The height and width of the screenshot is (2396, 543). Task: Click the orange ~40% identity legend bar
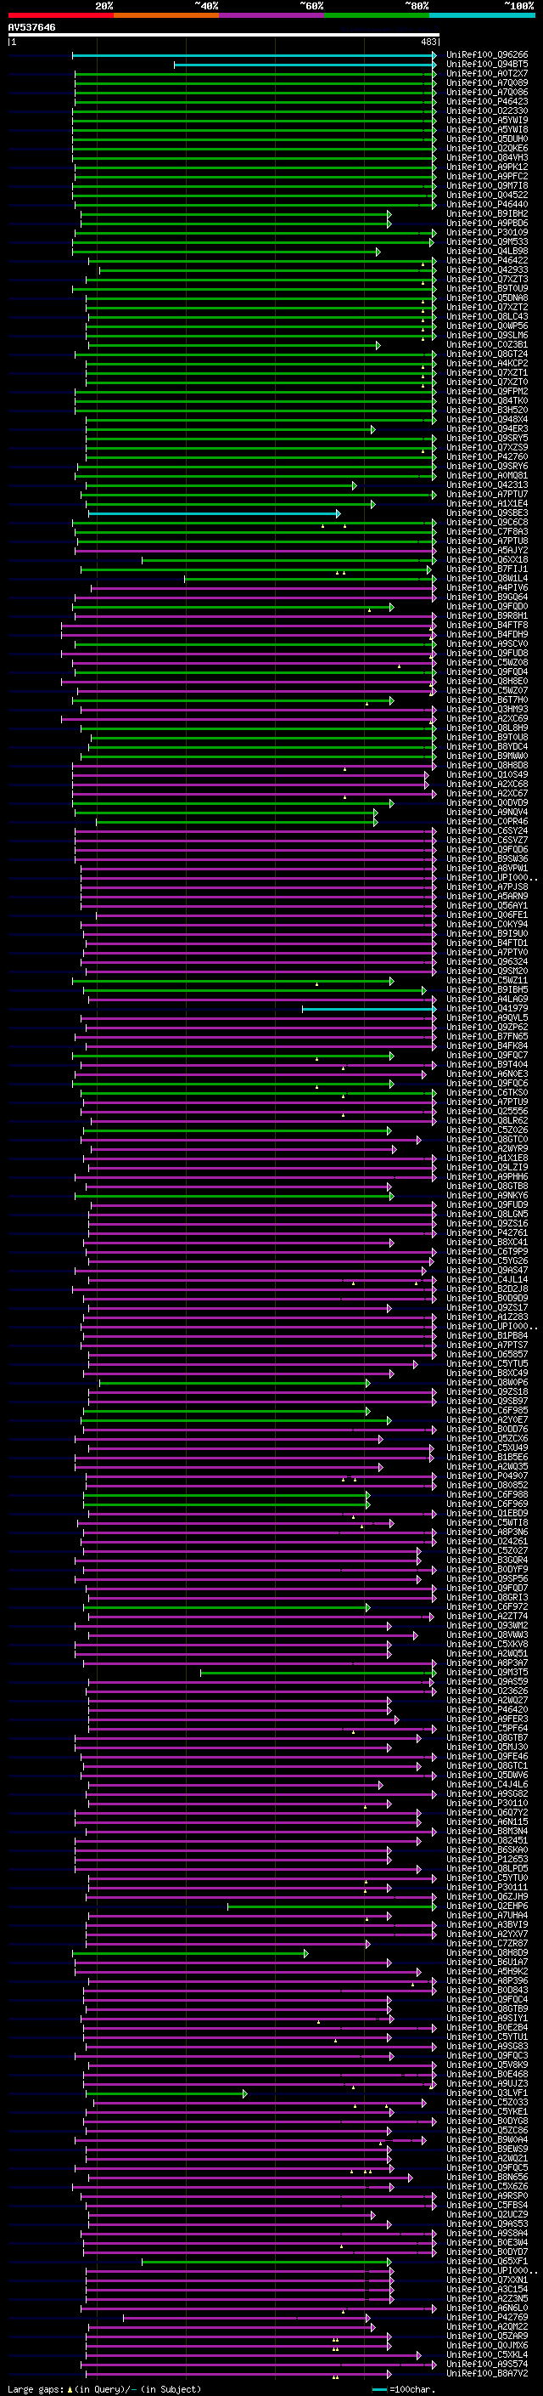pos(165,15)
